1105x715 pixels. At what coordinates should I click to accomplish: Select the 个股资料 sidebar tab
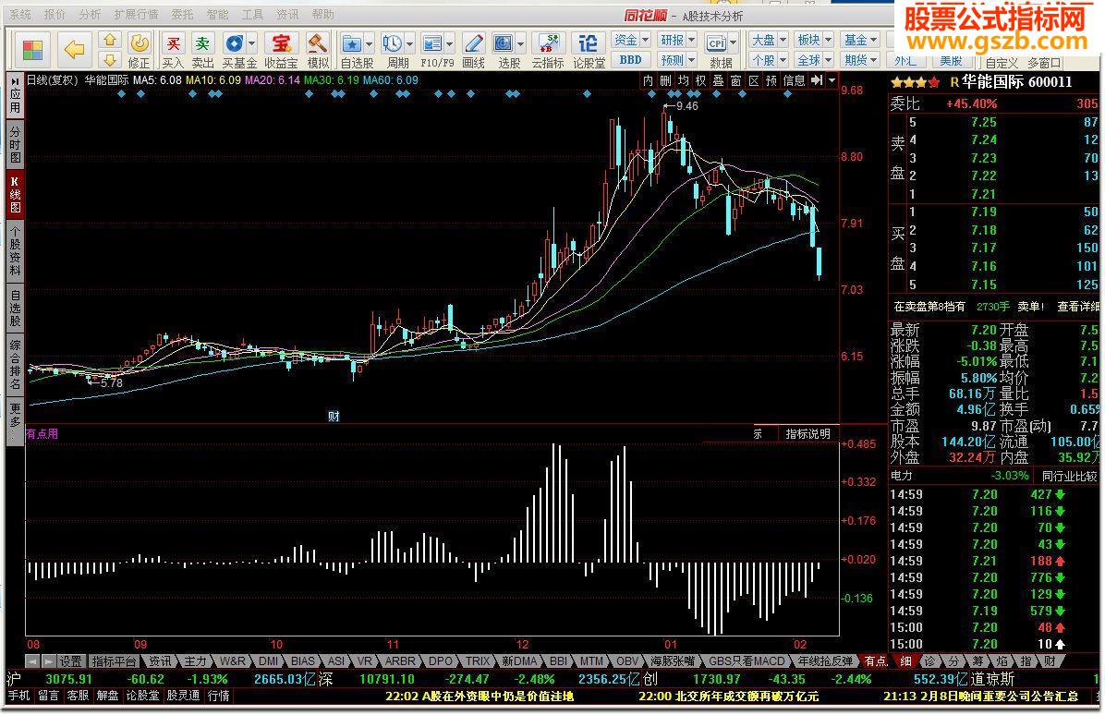(15, 250)
